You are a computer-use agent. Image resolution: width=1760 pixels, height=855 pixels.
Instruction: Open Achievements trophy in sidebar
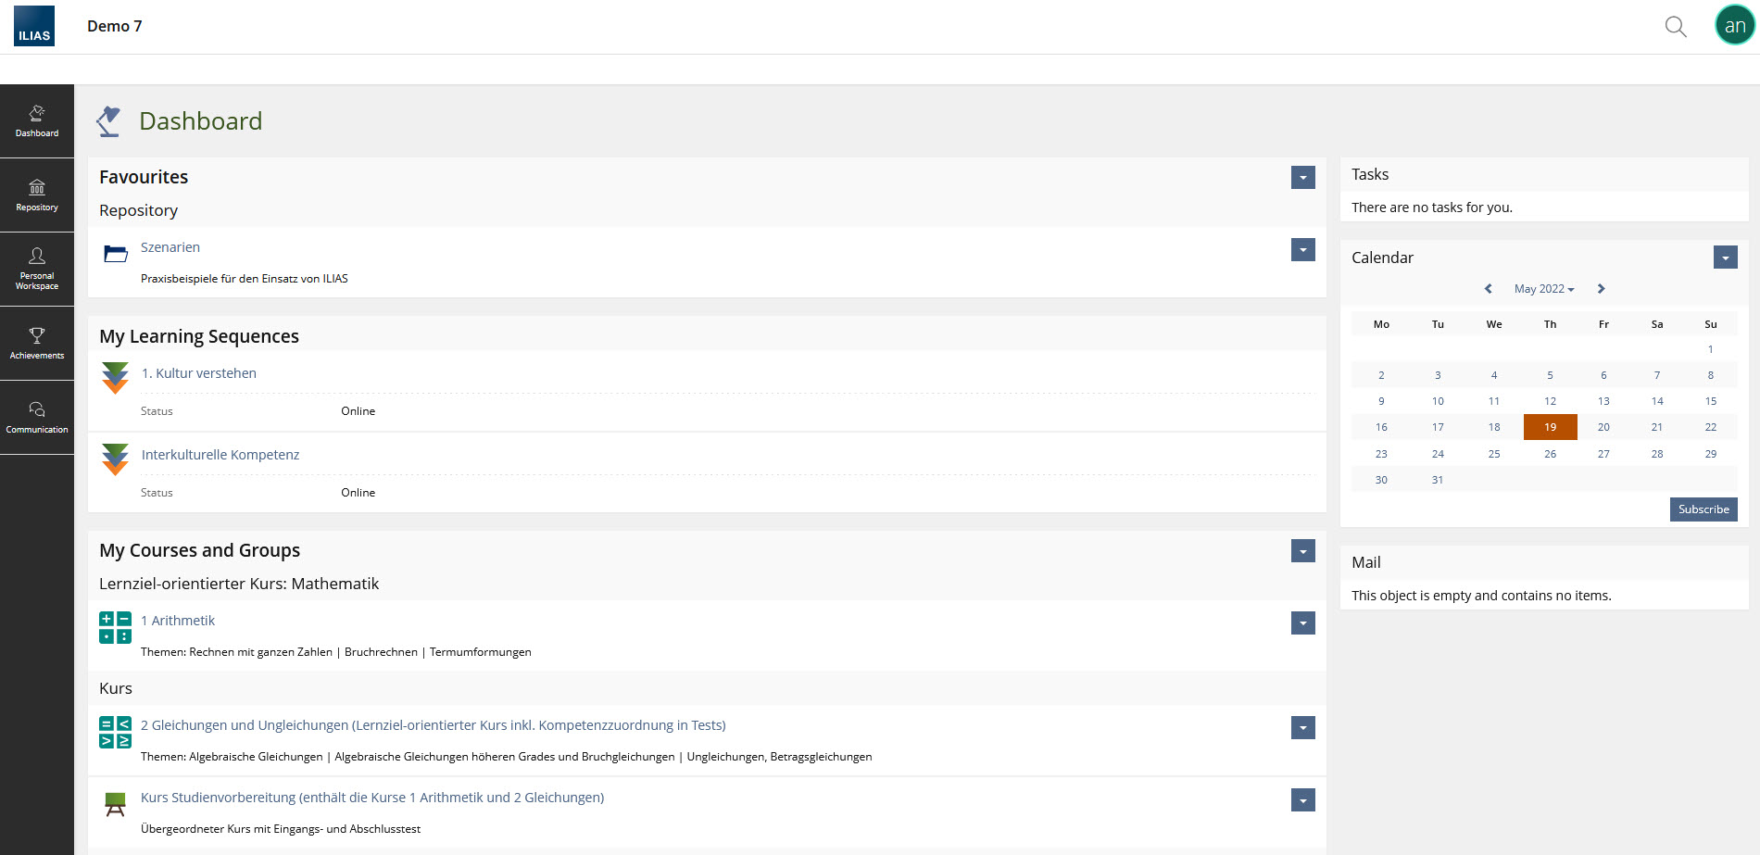click(37, 343)
